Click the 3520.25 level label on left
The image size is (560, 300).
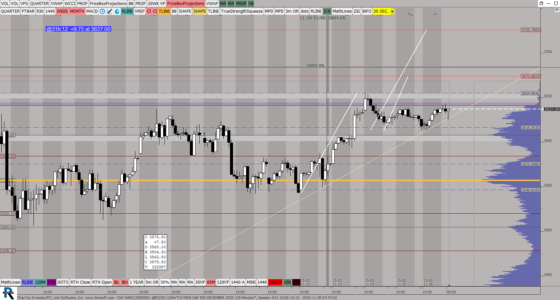[8, 214]
